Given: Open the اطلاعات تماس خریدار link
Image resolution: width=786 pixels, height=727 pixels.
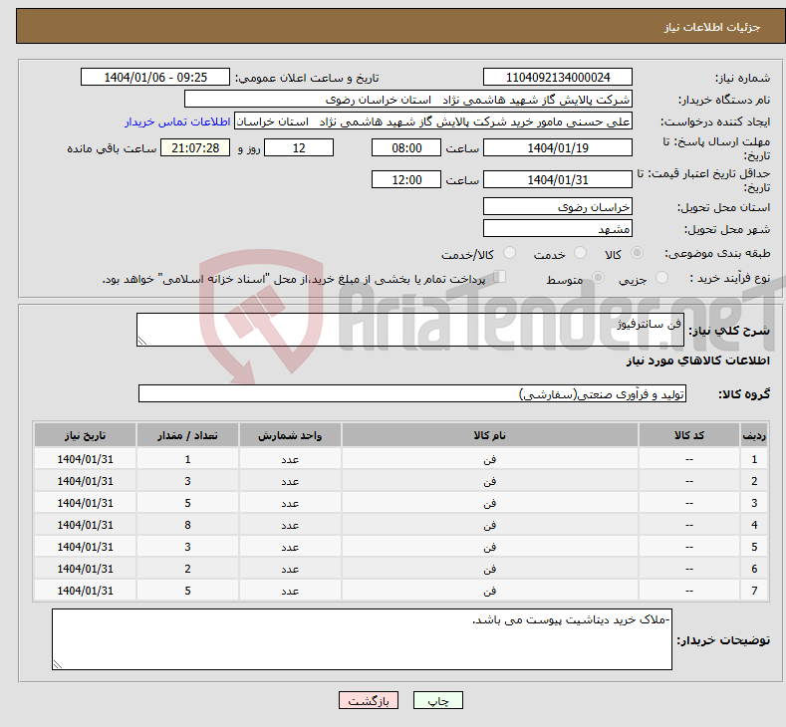Looking at the screenshot, I should (177, 121).
